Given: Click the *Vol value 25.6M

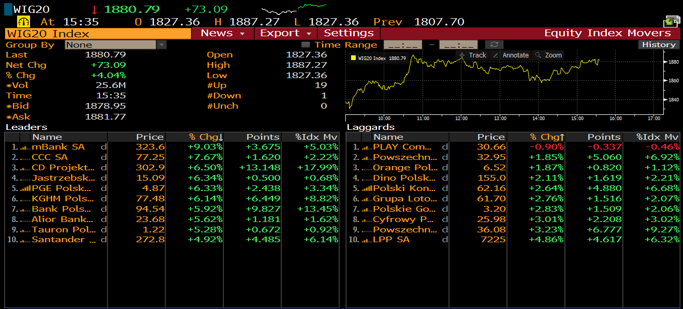Looking at the screenshot, I should (x=111, y=85).
